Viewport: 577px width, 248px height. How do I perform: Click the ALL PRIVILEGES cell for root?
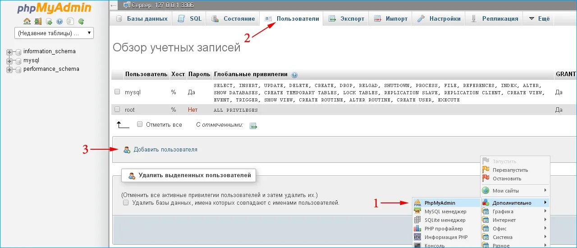click(236, 110)
